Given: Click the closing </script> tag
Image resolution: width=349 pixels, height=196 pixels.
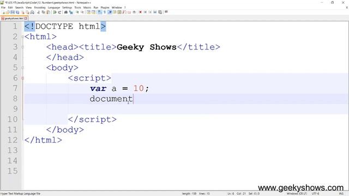Looking at the screenshot, I should tap(92, 120).
